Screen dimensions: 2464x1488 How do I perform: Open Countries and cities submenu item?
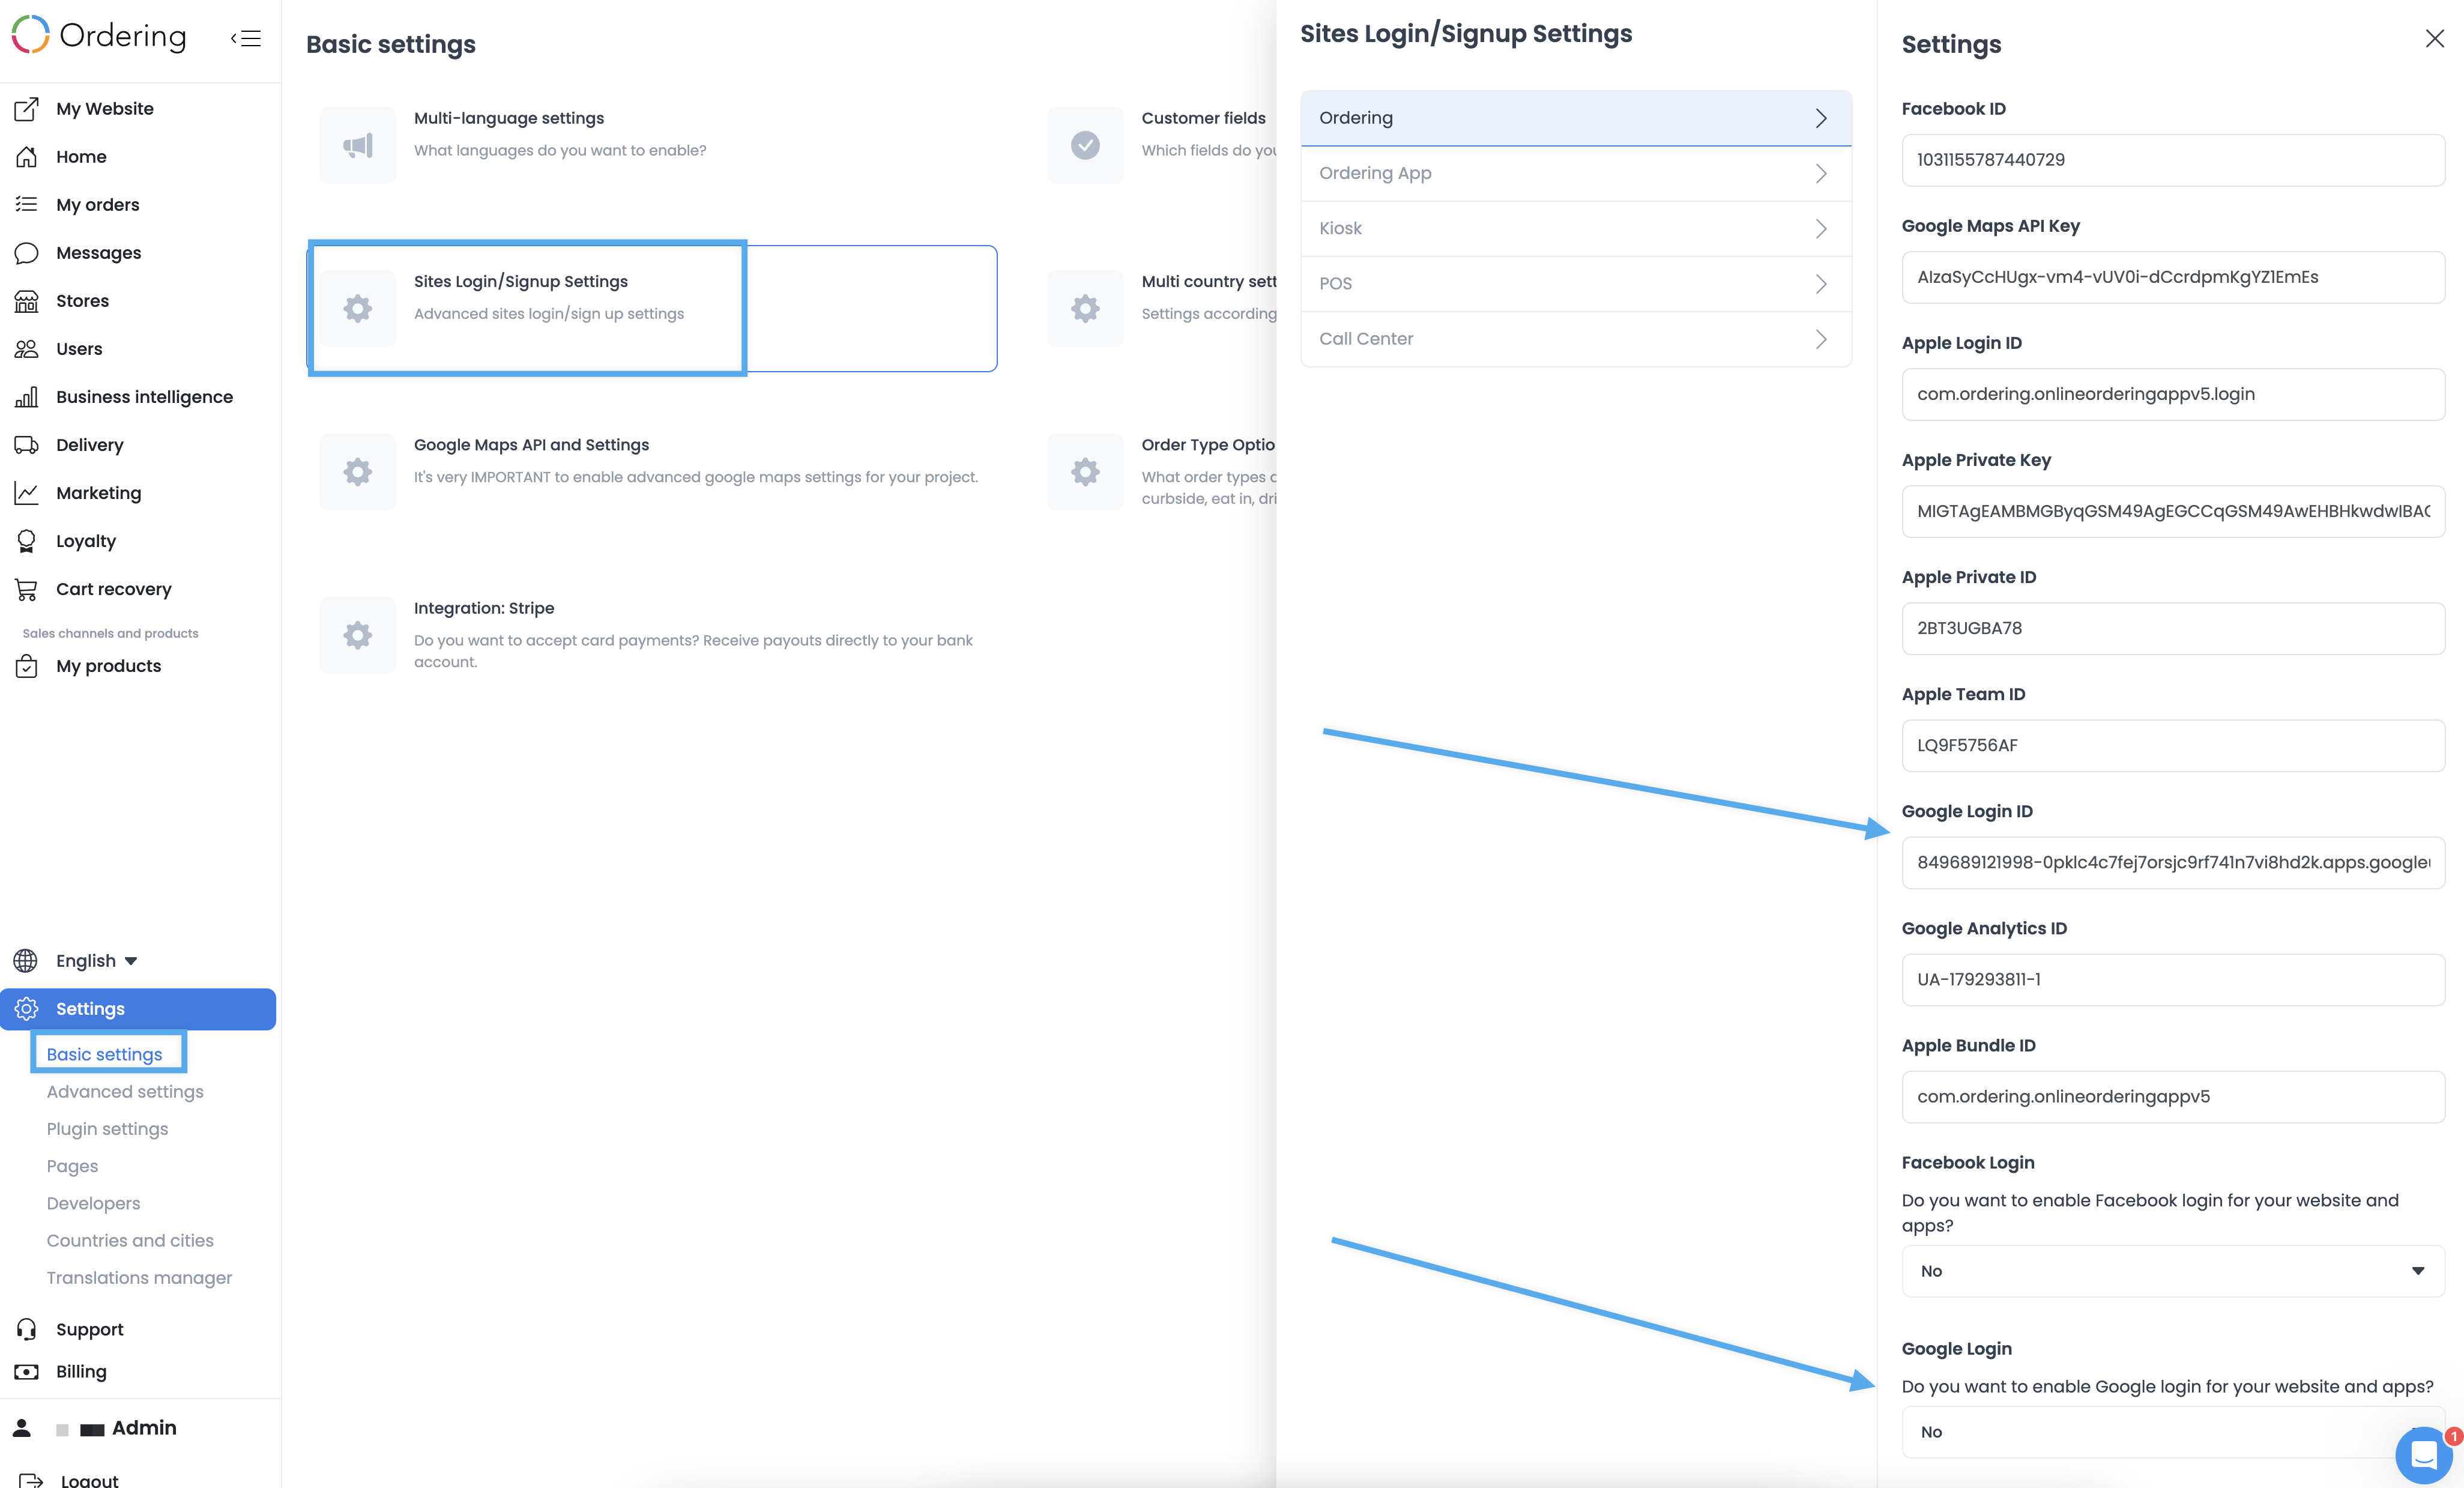pyautogui.click(x=130, y=1240)
